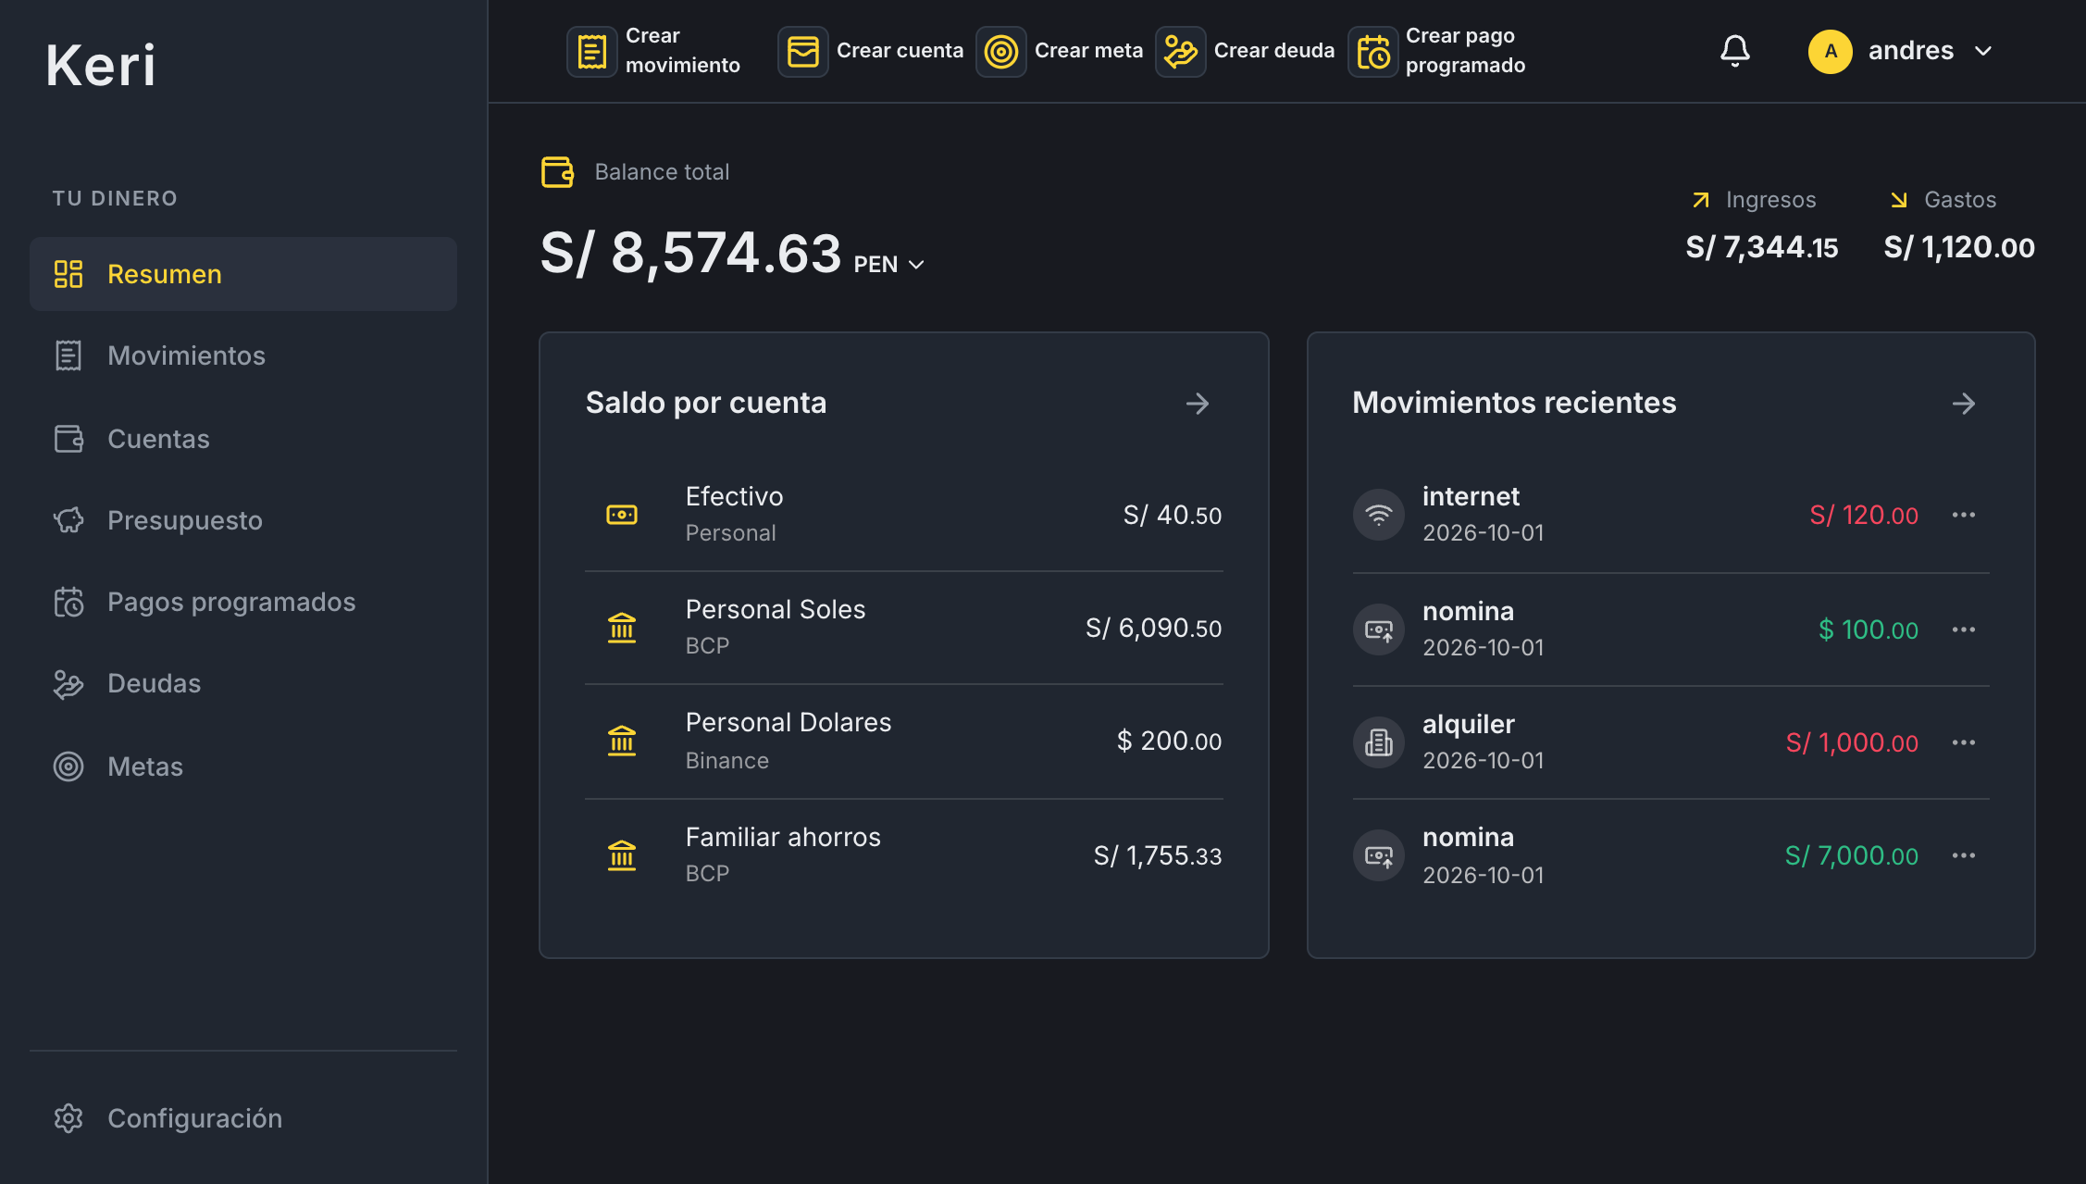Screen dimensions: 2086x1184
Task: Open options menu for internet movement
Action: [1963, 515]
